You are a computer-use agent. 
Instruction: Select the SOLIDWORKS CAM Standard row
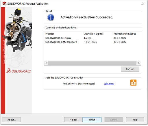pyautogui.click(x=92, y=42)
